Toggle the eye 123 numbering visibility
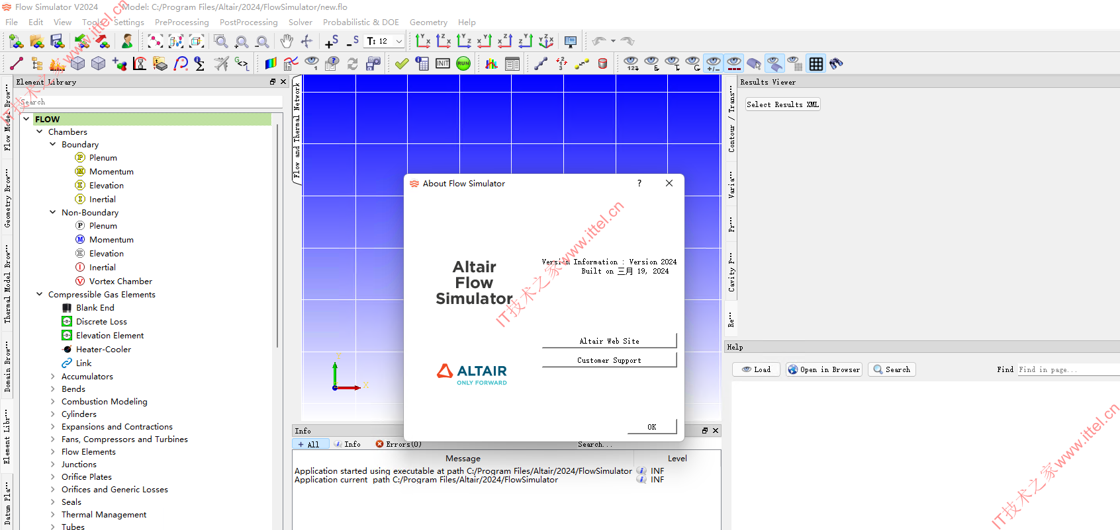Image resolution: width=1120 pixels, height=530 pixels. [631, 63]
